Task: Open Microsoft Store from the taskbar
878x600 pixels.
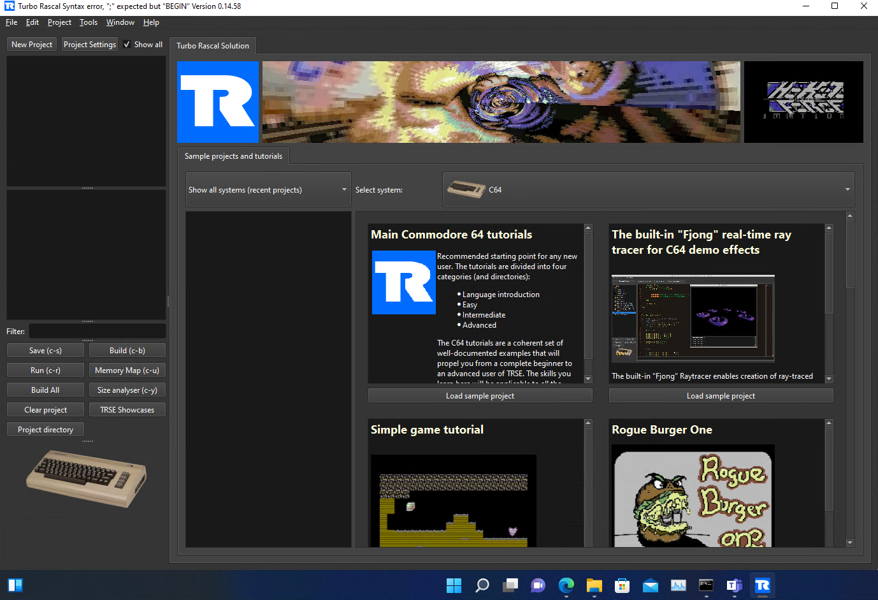Action: click(622, 585)
